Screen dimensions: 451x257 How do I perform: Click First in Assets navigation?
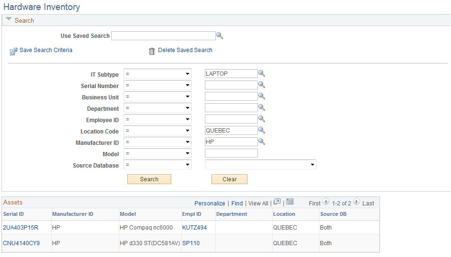coord(315,203)
